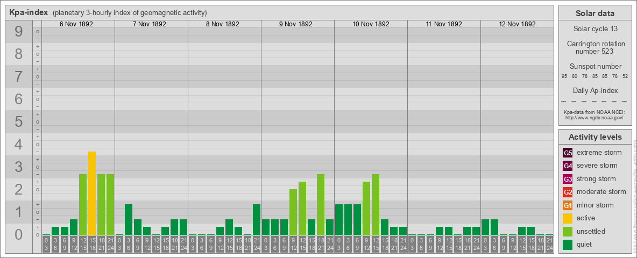Click the 10 Nov 12-15 unsettled bar
Screen dimensions: 637x258
click(x=376, y=205)
